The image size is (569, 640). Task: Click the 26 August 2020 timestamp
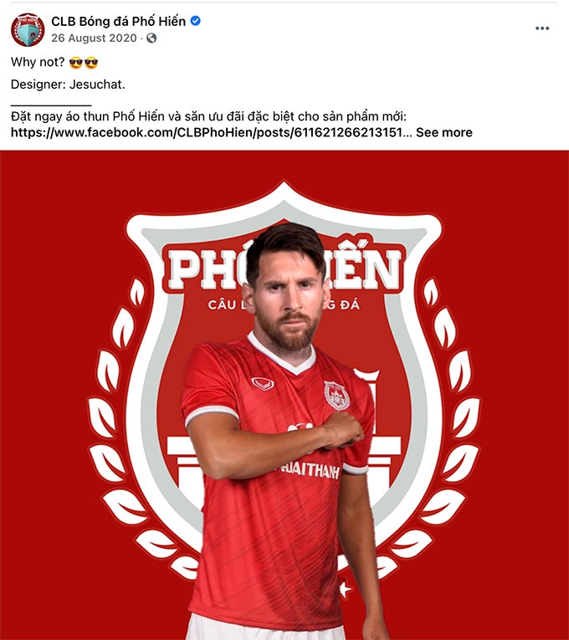(94, 38)
